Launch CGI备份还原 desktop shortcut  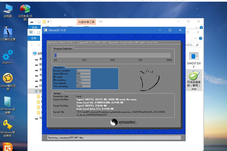[x=8, y=34]
